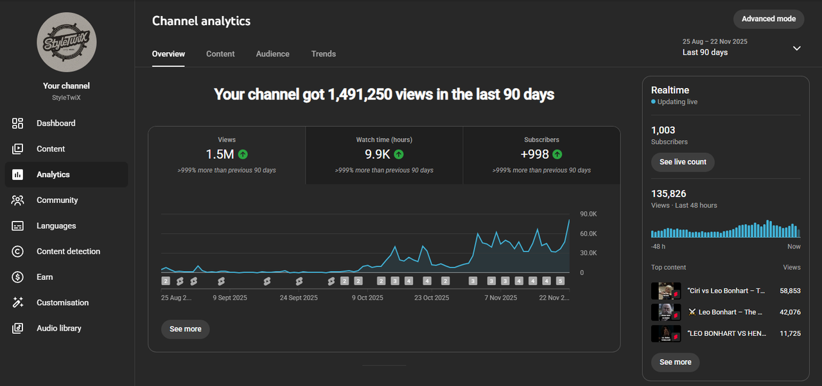The image size is (822, 386).
Task: Select the Subscribers metric tab
Action: point(541,155)
